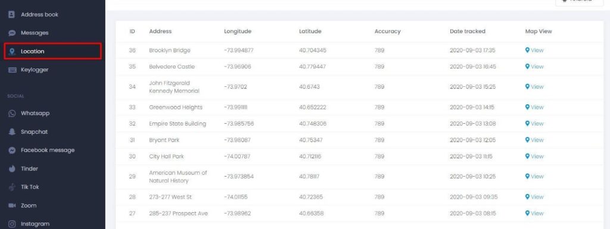This screenshot has height=229, width=610.
Task: Open the device selector dropdown at top right
Action: point(579,2)
